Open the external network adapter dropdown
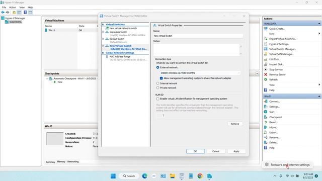This screenshot has width=322, height=181. [200, 73]
